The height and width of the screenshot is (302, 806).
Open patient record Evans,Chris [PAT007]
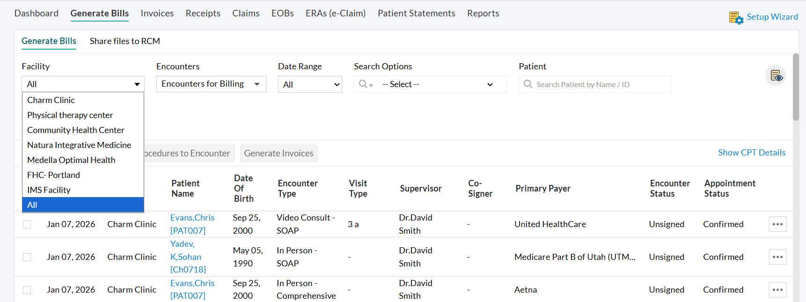coord(192,224)
